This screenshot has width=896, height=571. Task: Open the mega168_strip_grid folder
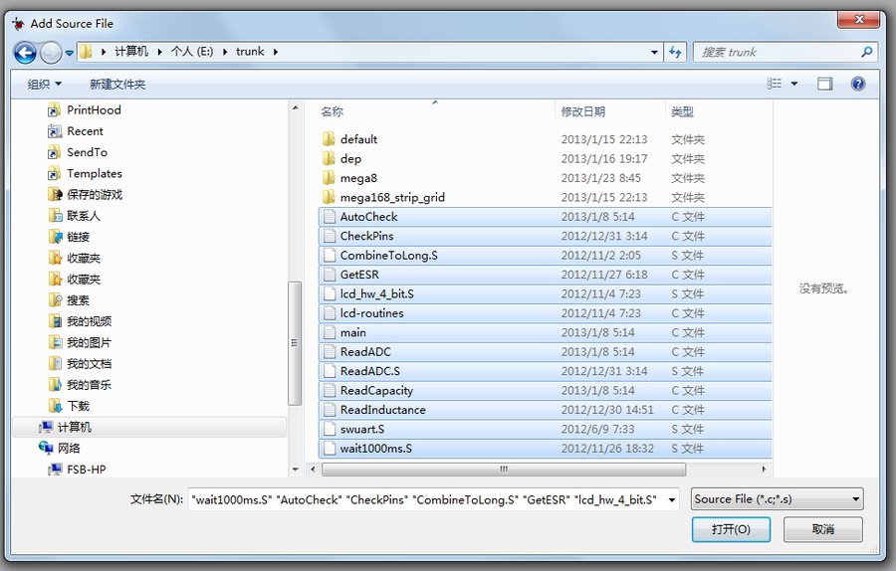(392, 197)
